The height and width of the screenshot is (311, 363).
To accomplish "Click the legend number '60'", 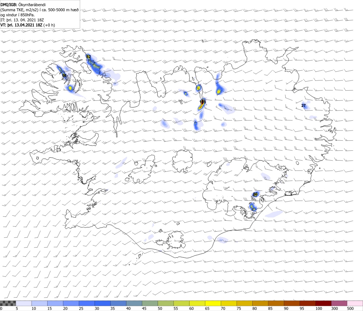I will pyautogui.click(x=191, y=308).
